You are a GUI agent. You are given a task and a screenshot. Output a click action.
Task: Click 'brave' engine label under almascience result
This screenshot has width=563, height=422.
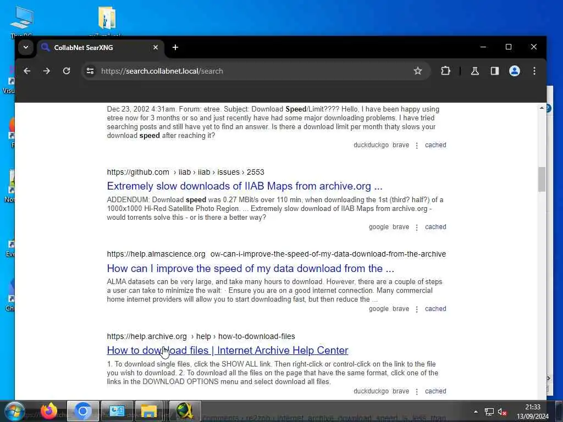click(401, 309)
